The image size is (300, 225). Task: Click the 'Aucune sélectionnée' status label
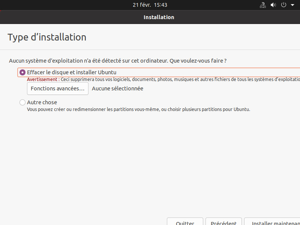click(117, 88)
